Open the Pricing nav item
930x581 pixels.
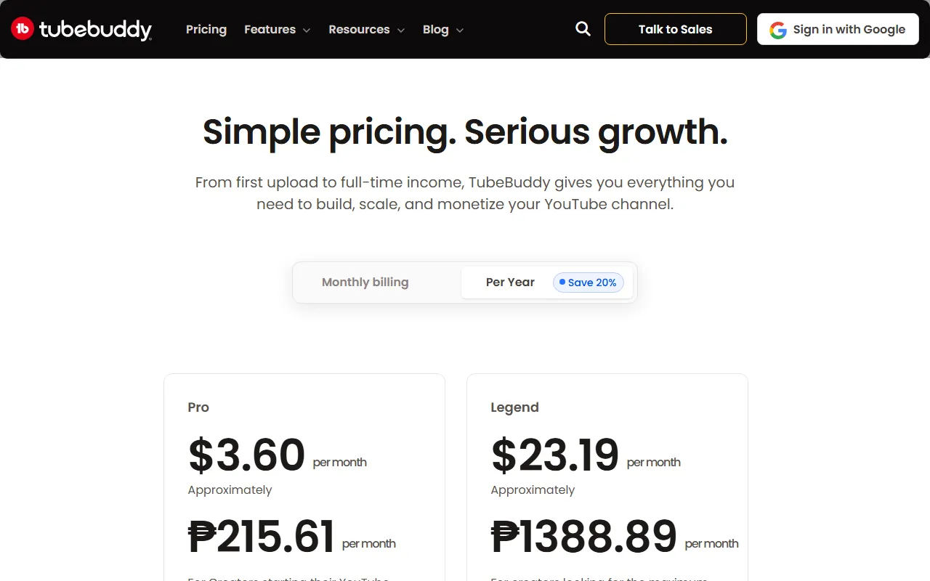point(206,30)
